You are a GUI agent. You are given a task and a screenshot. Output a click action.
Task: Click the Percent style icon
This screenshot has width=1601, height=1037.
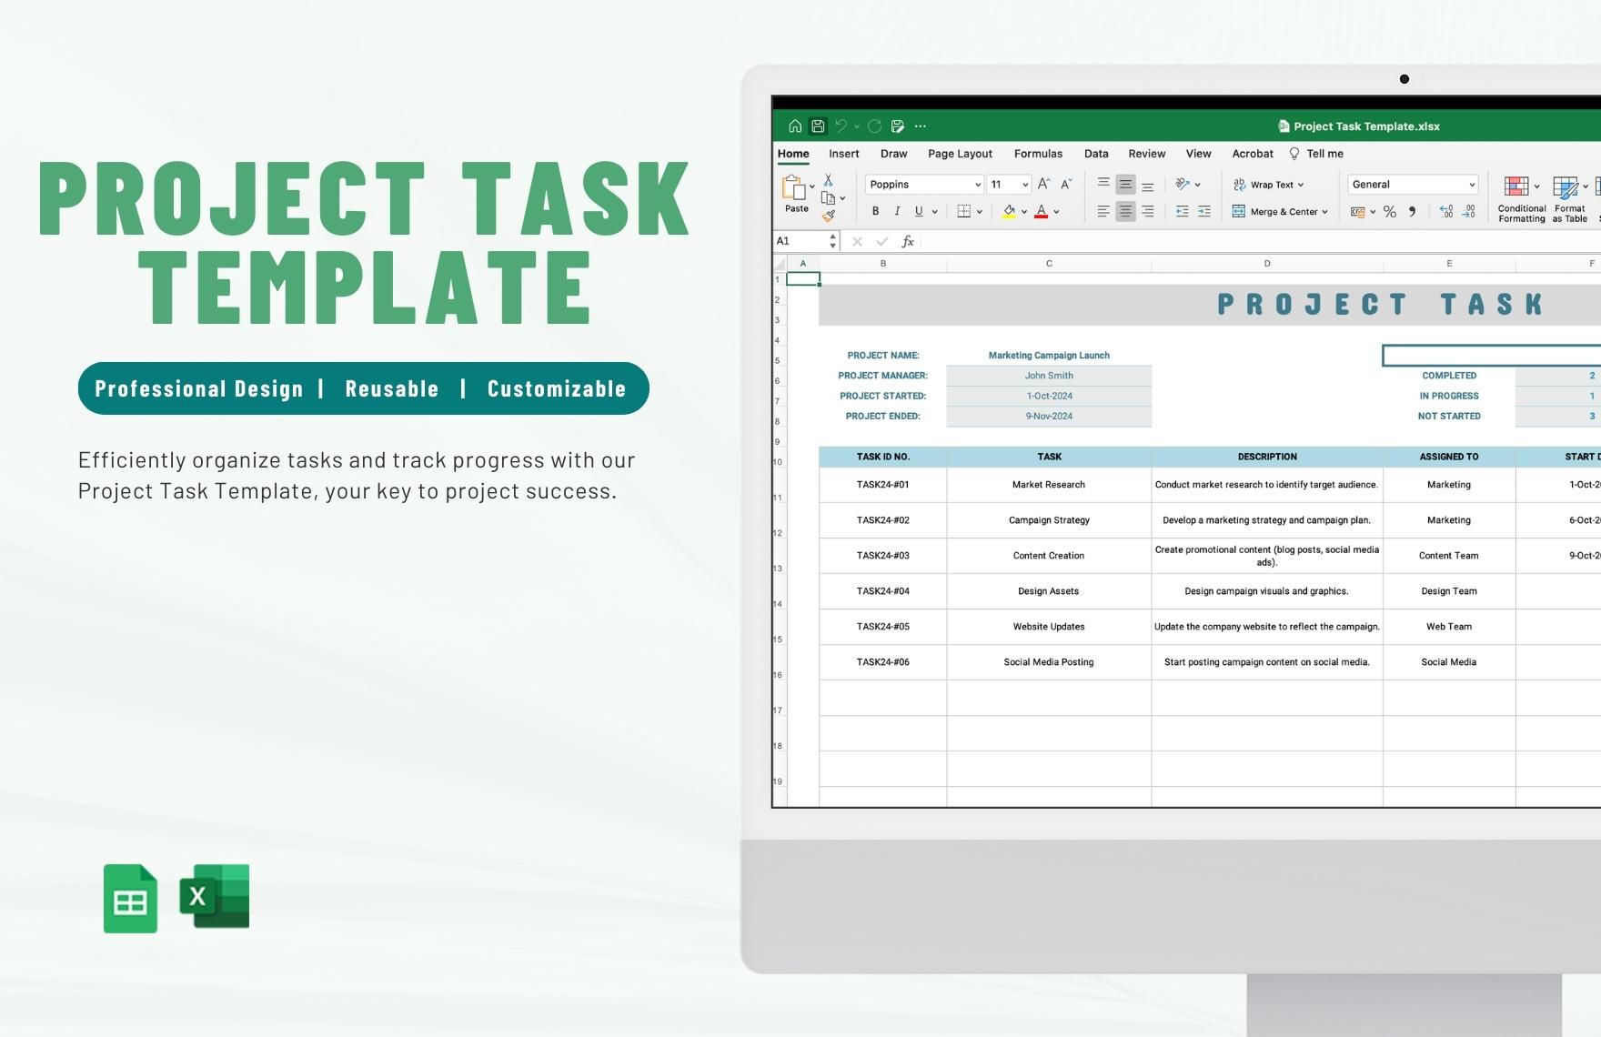[x=1387, y=212]
